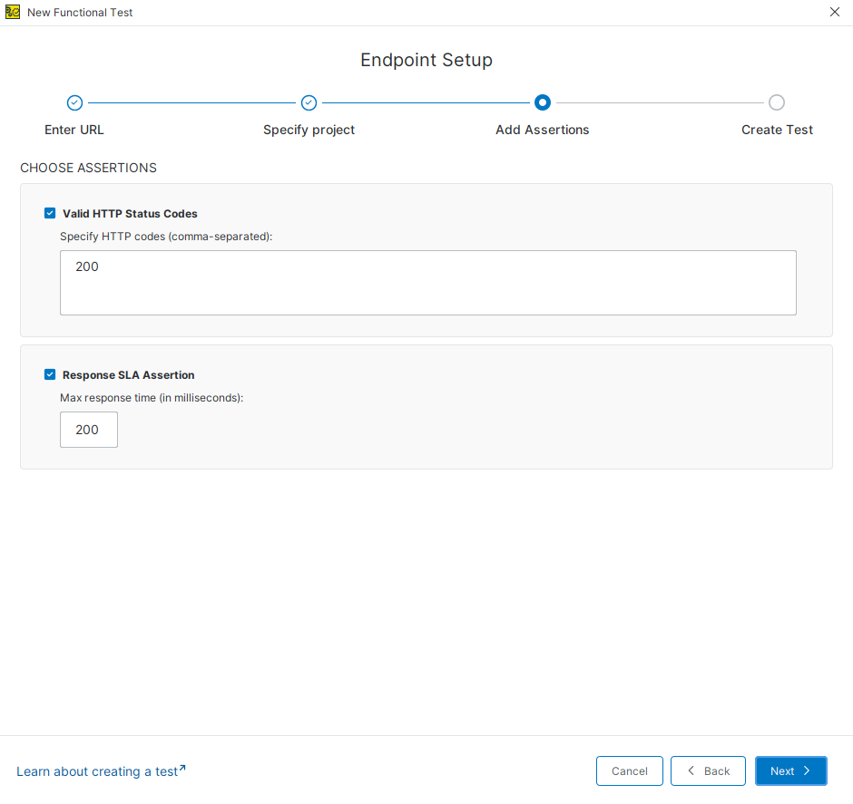
Task: Uncheck the Valid HTTP Status Codes checkbox
Action: click(x=50, y=213)
